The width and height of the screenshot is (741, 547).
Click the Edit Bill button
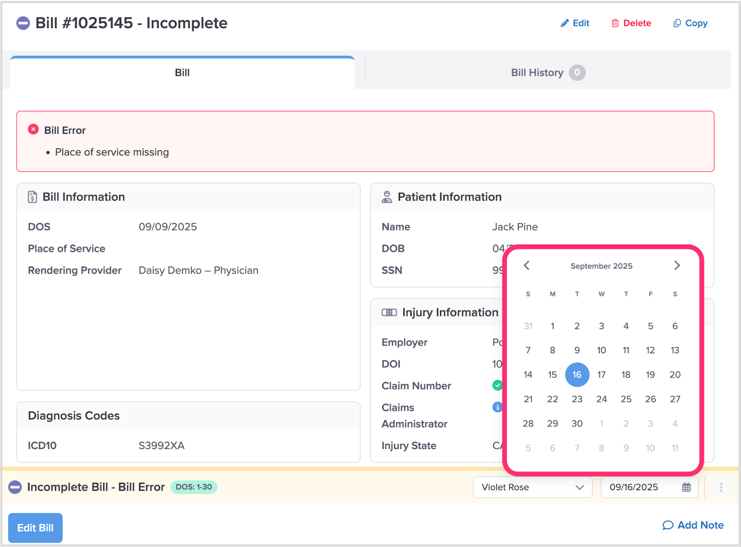(x=35, y=528)
